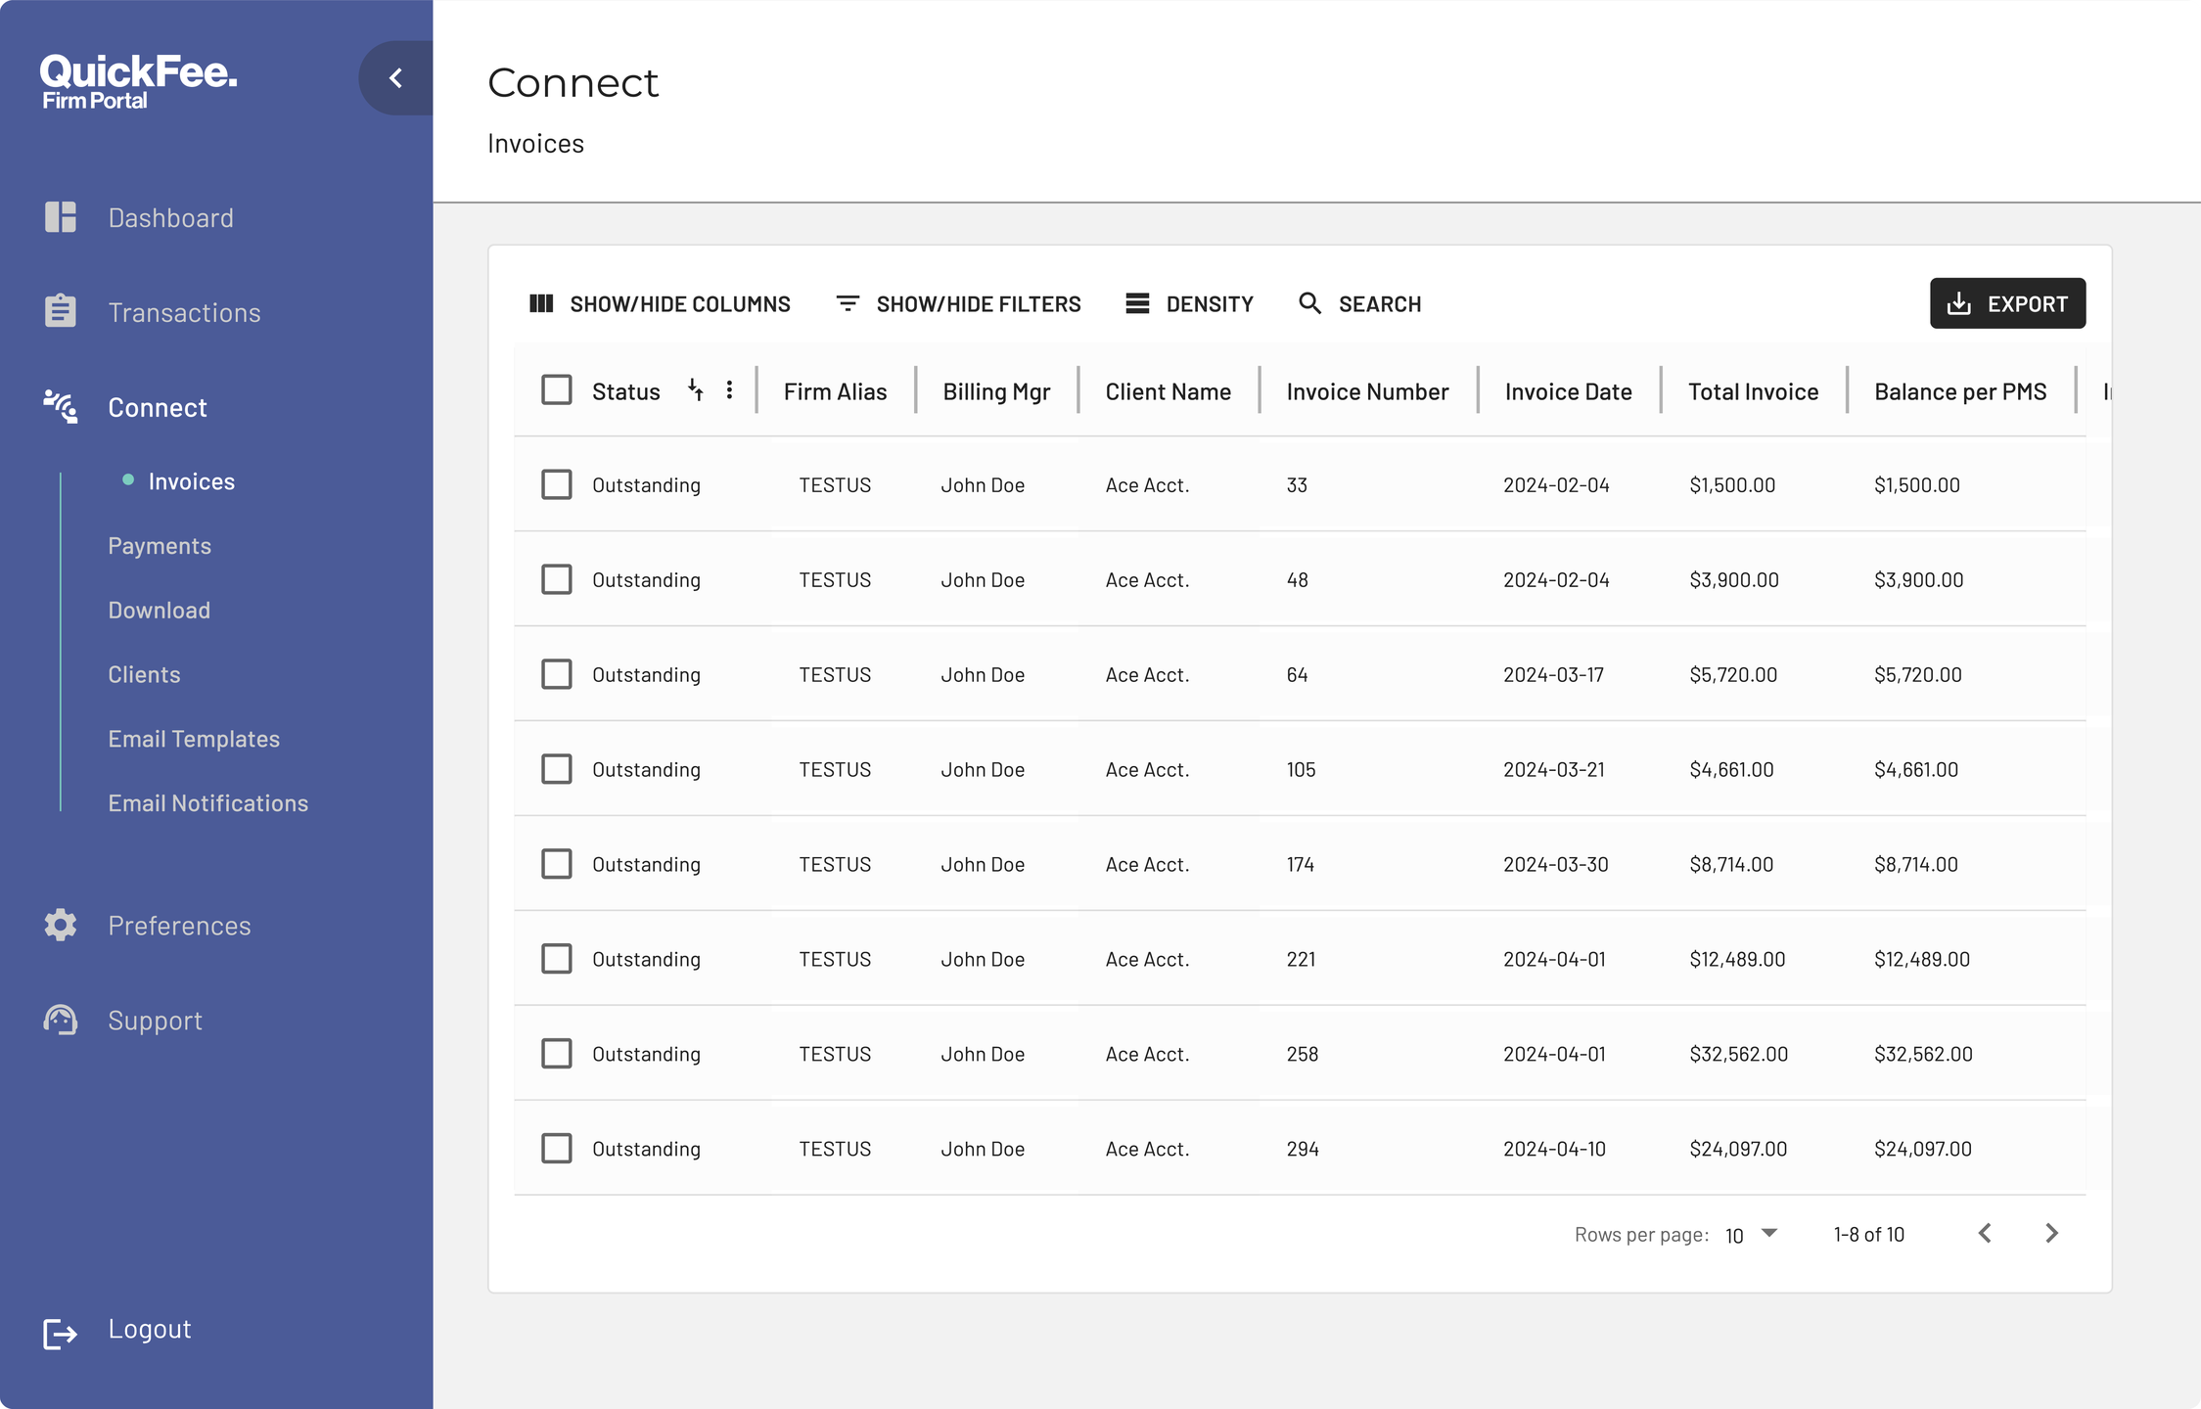Check the box for invoice 33
The height and width of the screenshot is (1409, 2201).
[x=556, y=484]
